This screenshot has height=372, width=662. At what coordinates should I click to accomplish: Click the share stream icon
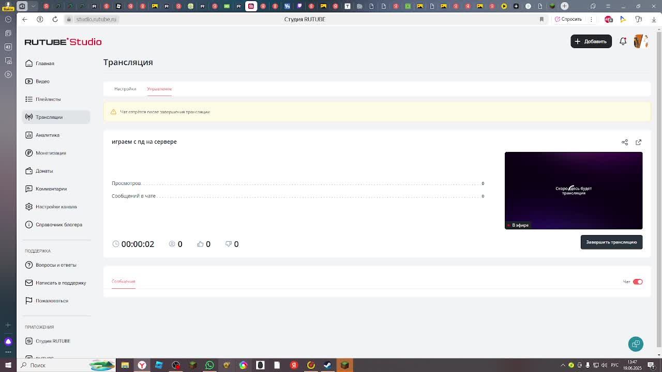625,142
